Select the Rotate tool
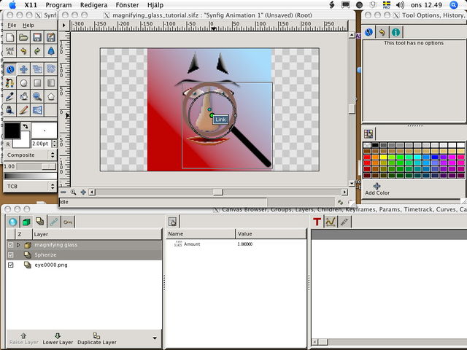 [51, 69]
